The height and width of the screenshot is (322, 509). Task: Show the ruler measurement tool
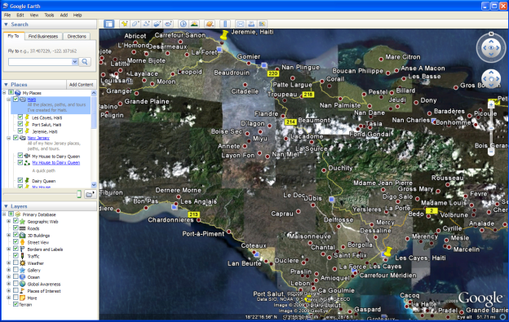[x=225, y=24]
